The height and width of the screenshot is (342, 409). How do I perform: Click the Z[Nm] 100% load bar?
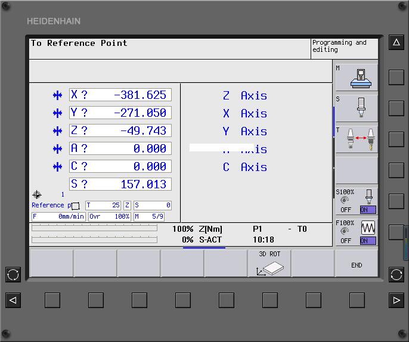click(94, 228)
